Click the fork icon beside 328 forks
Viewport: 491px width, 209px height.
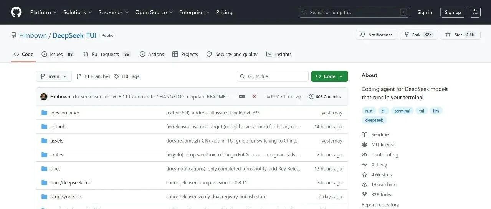tap(364, 195)
